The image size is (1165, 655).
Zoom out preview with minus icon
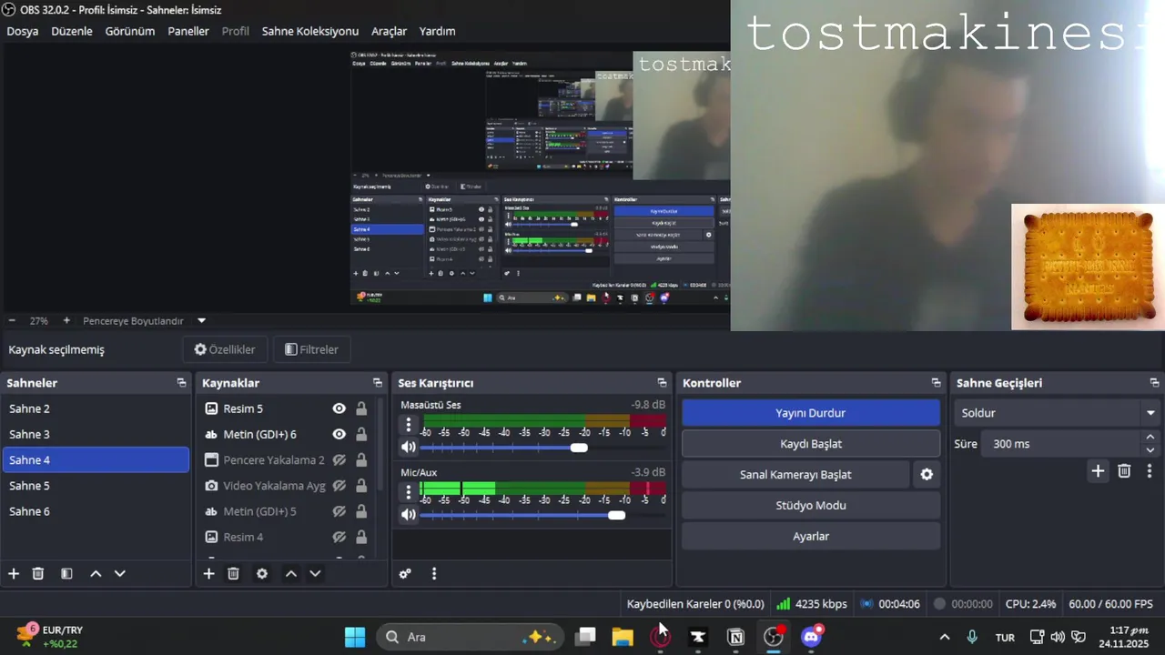[12, 321]
